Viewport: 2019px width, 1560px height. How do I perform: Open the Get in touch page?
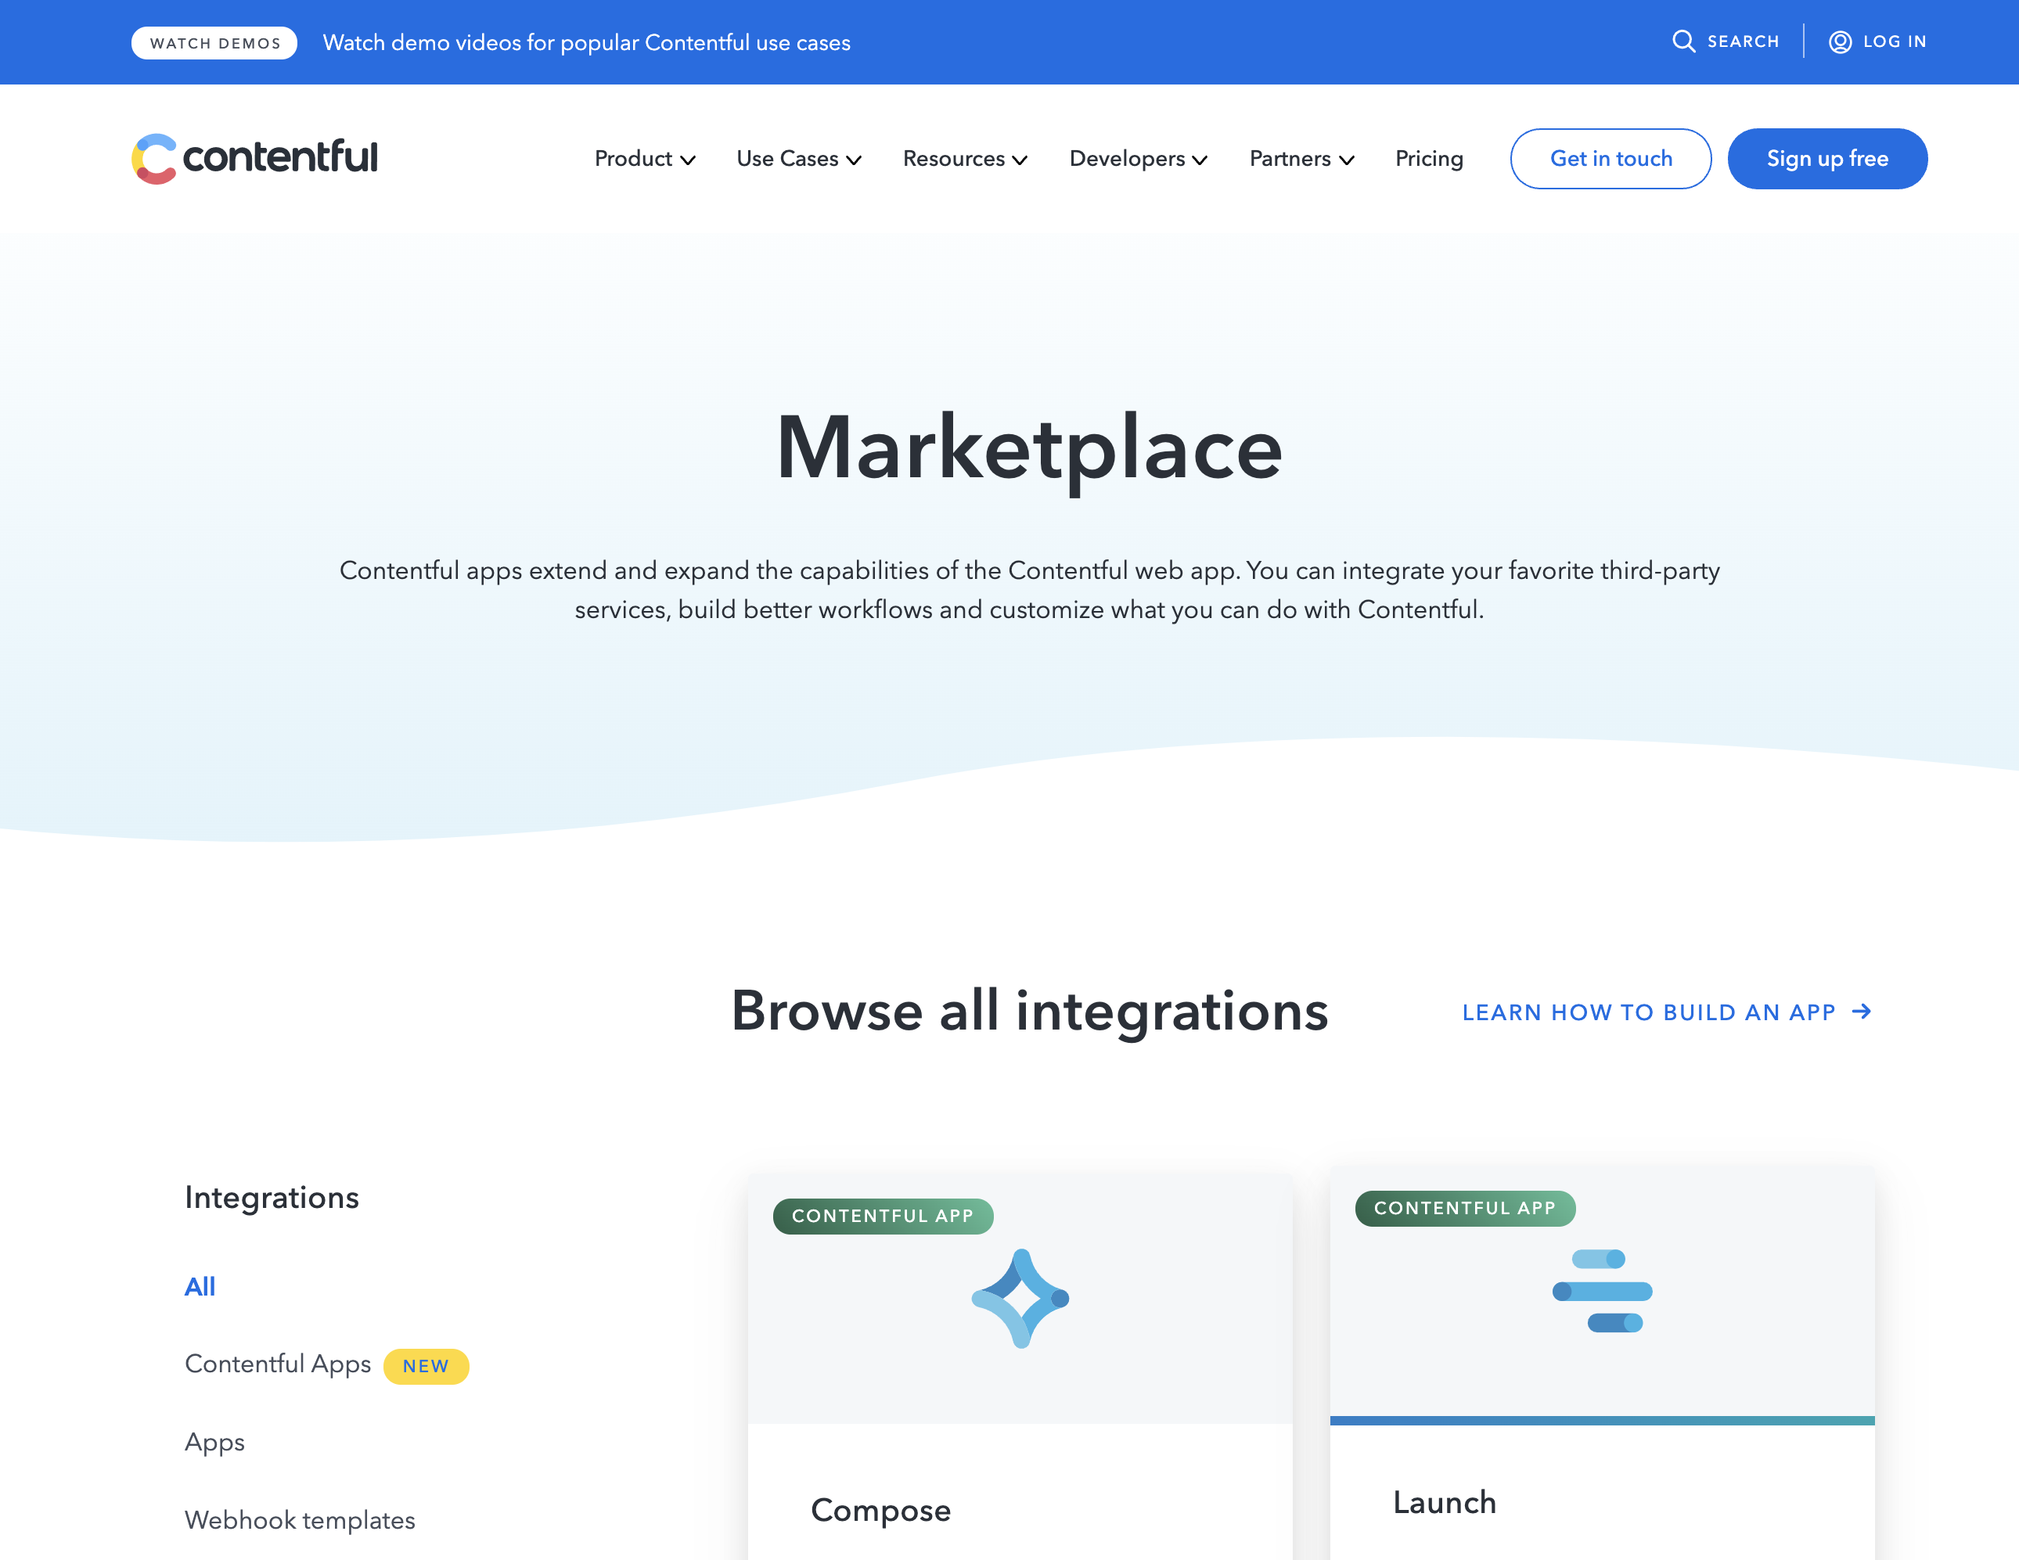coord(1611,158)
